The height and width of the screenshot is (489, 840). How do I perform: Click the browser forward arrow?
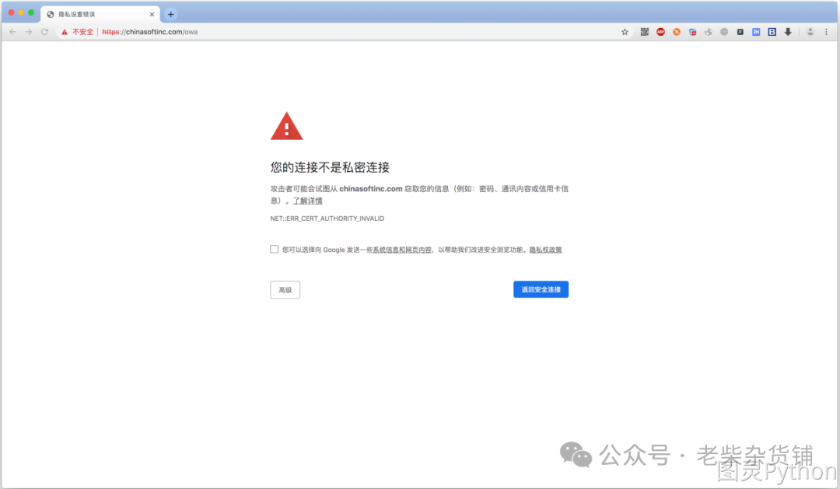pos(29,32)
